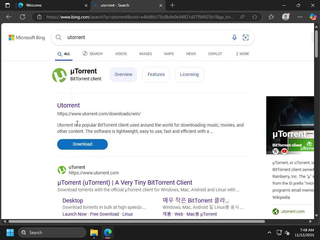Click the Linux link

127,214
